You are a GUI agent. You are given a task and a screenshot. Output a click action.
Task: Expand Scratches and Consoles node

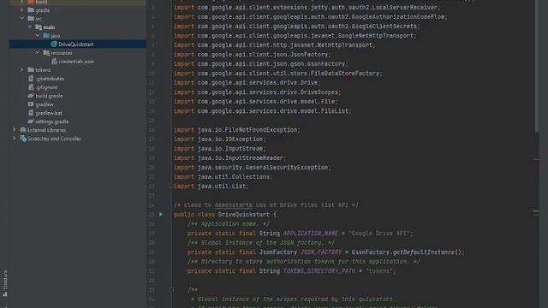(x=15, y=139)
